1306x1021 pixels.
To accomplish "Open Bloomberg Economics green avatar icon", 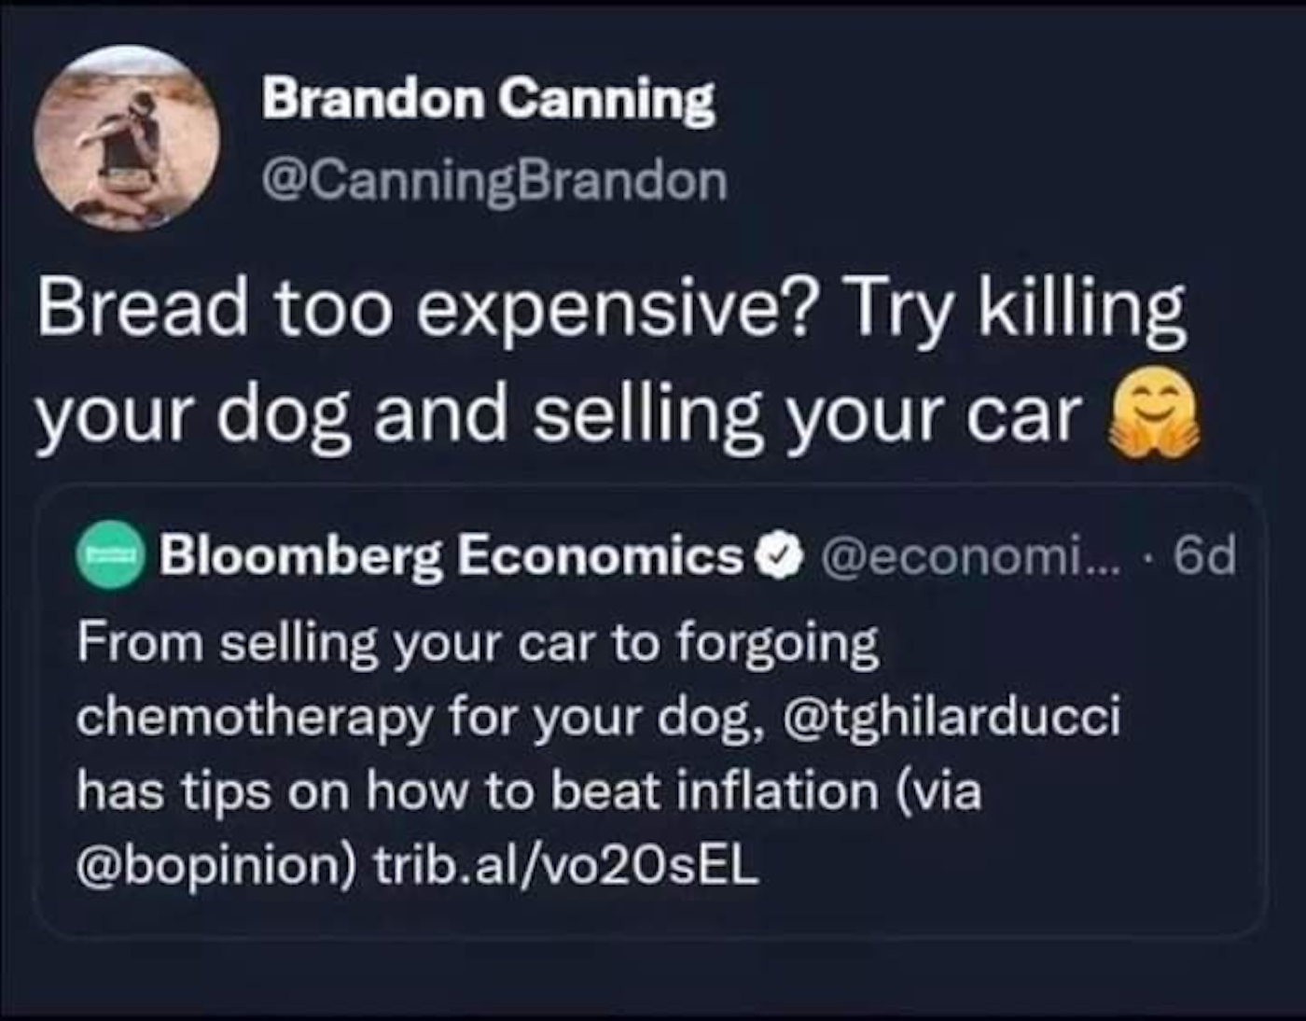I will tap(110, 556).
